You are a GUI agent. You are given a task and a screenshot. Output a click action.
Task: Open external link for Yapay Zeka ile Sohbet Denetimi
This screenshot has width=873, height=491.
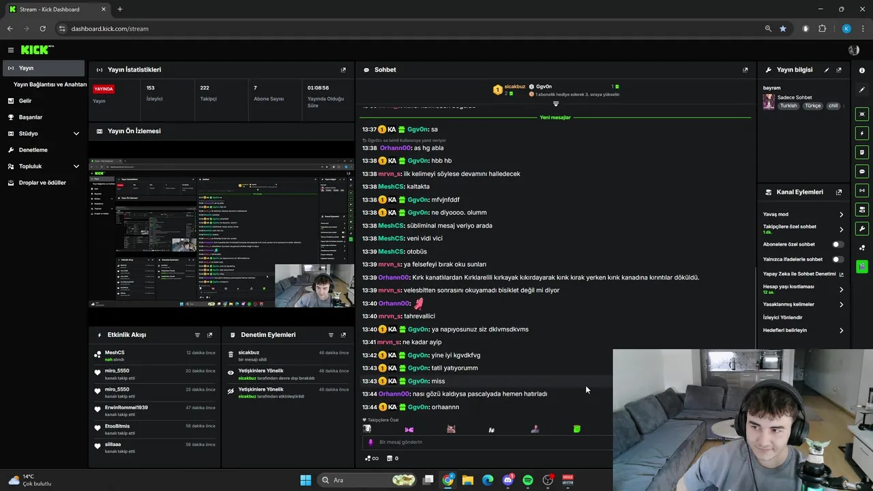click(x=841, y=274)
